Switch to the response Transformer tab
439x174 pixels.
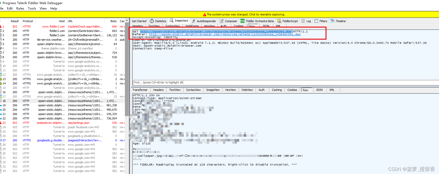coord(140,90)
